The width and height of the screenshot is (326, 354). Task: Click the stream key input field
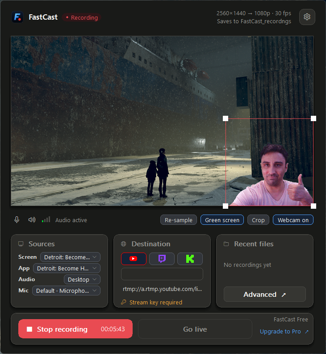[x=162, y=274]
